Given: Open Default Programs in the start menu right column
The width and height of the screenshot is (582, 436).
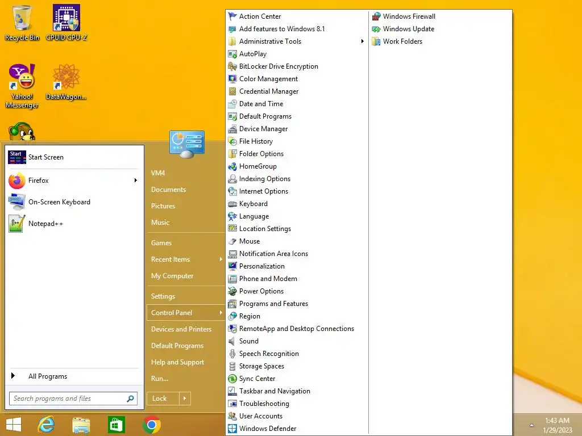Looking at the screenshot, I should pyautogui.click(x=177, y=346).
